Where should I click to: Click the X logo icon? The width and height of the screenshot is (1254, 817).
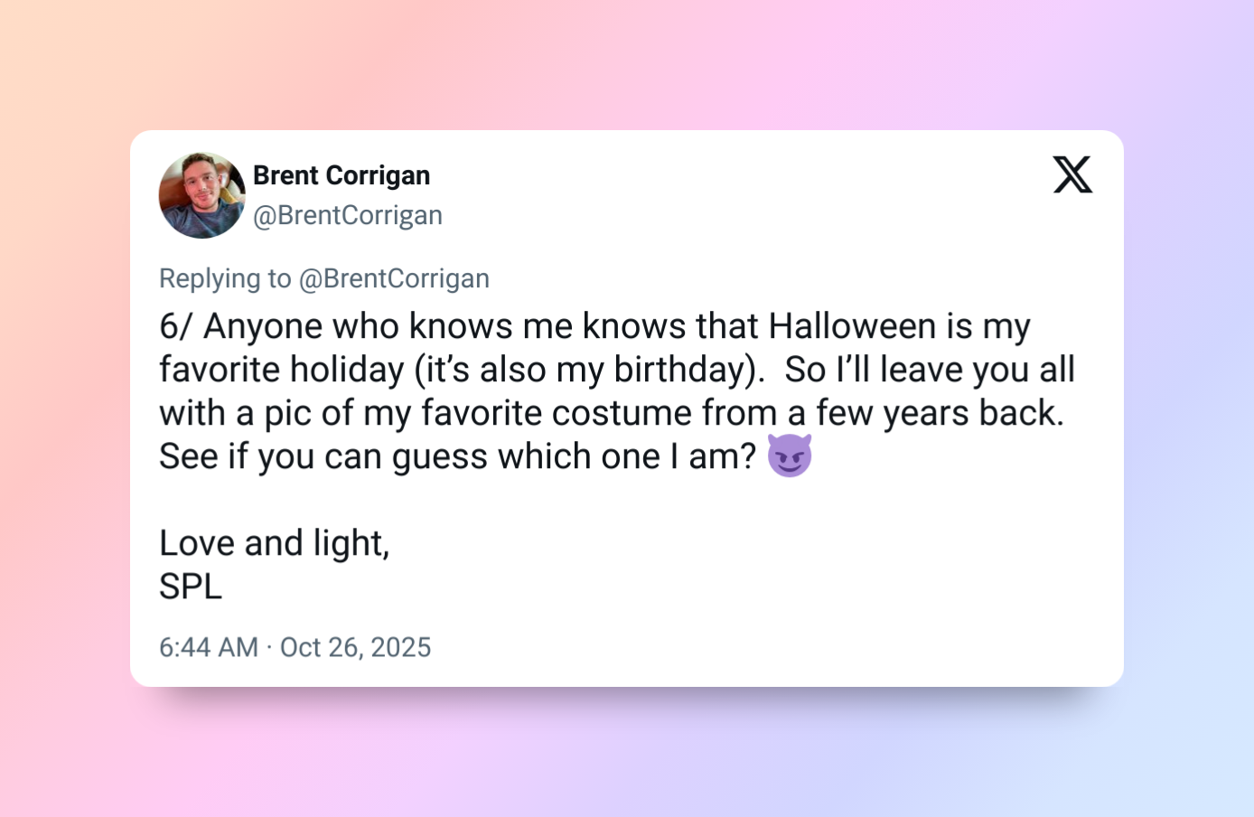click(1072, 174)
